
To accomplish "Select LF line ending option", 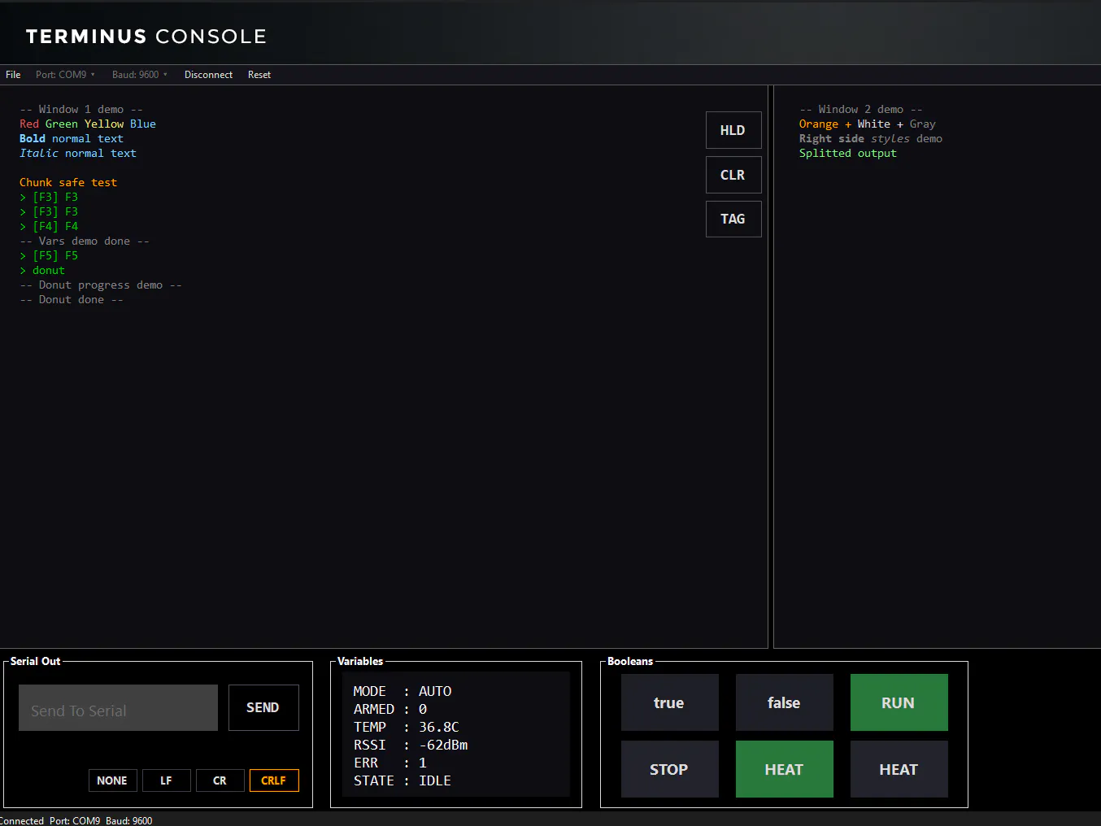I will (166, 780).
